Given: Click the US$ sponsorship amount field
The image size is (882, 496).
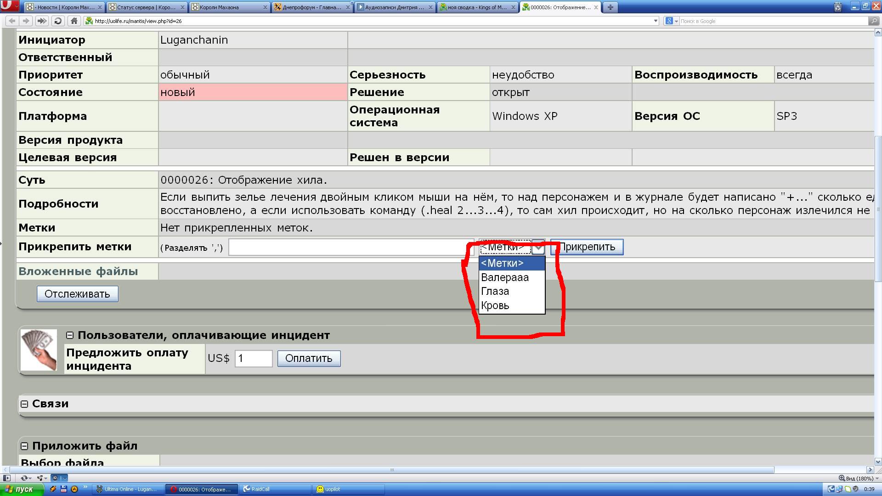Looking at the screenshot, I should point(254,359).
